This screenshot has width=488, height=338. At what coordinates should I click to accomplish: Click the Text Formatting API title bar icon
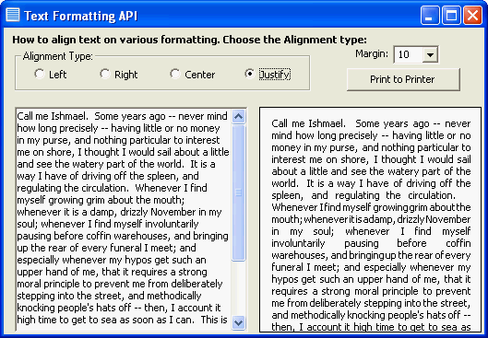(13, 15)
